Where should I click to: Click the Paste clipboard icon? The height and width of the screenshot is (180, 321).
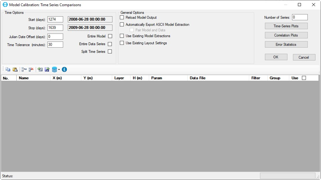15,69
